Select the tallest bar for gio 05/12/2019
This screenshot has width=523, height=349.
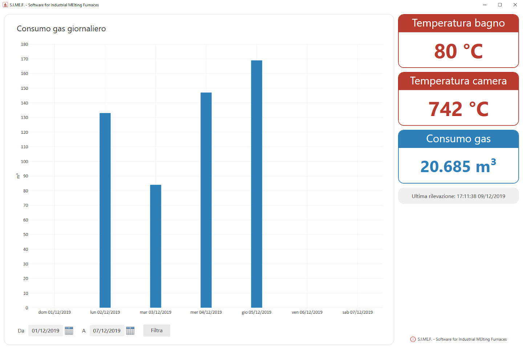[x=256, y=184]
